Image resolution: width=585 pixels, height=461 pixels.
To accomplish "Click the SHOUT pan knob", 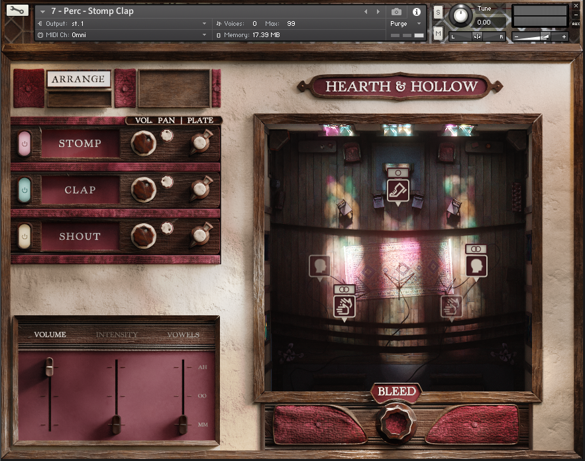I will 167,229.
